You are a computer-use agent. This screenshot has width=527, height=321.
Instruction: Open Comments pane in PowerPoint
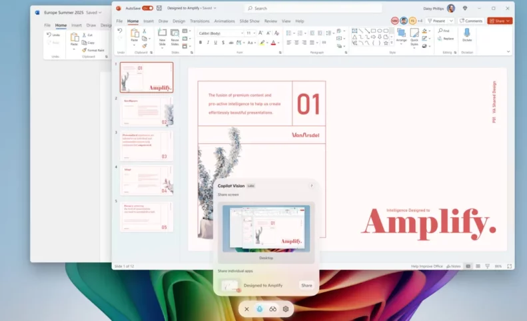pyautogui.click(x=471, y=21)
